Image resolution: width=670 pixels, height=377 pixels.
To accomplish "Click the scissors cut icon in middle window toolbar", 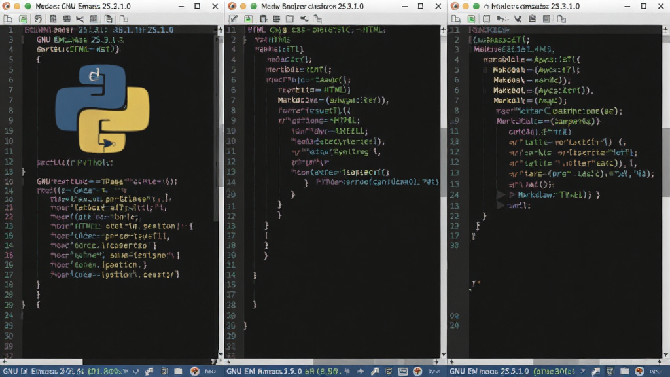I will click(x=304, y=19).
